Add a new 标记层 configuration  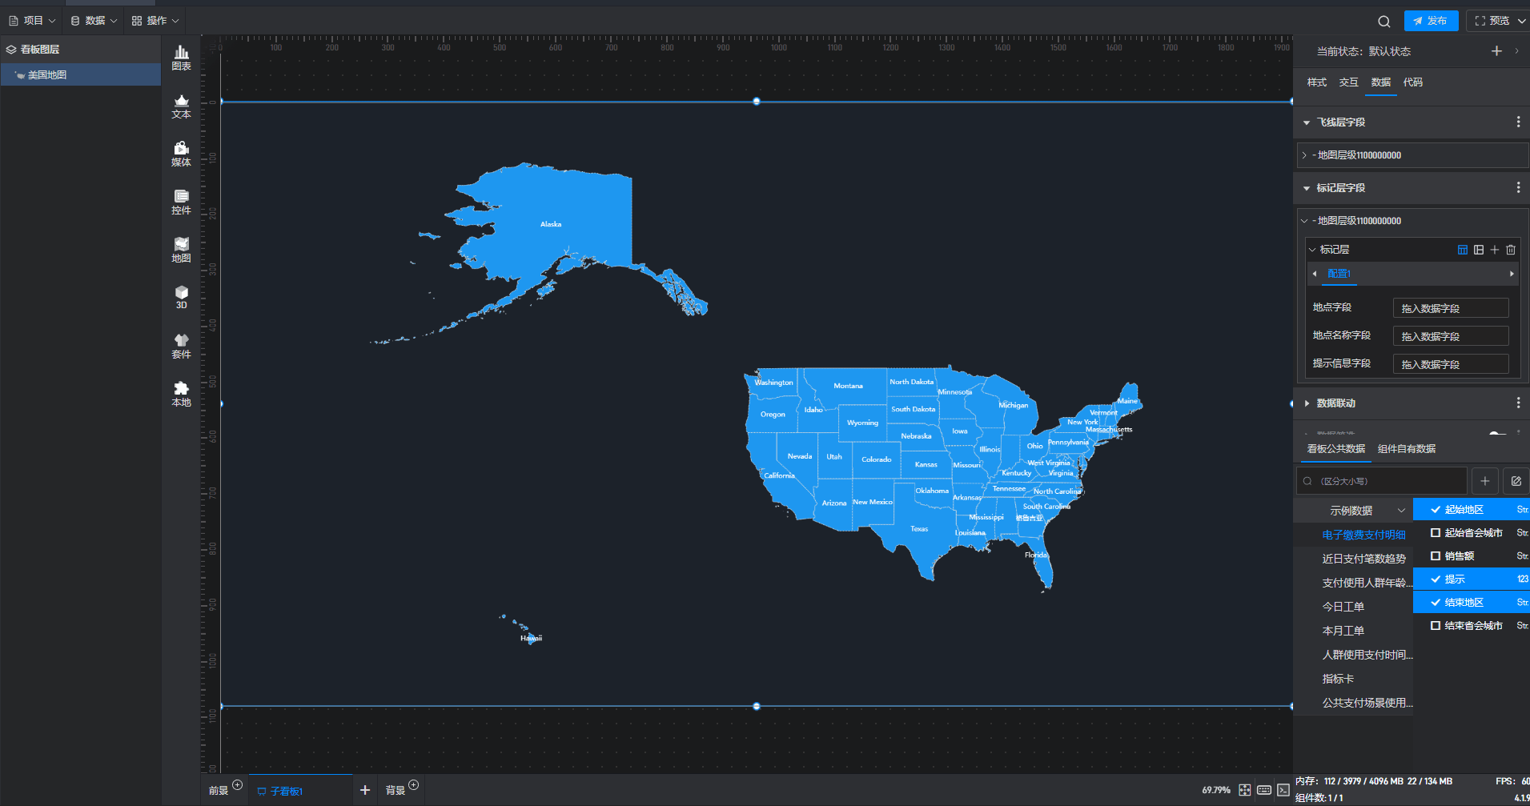pos(1495,250)
